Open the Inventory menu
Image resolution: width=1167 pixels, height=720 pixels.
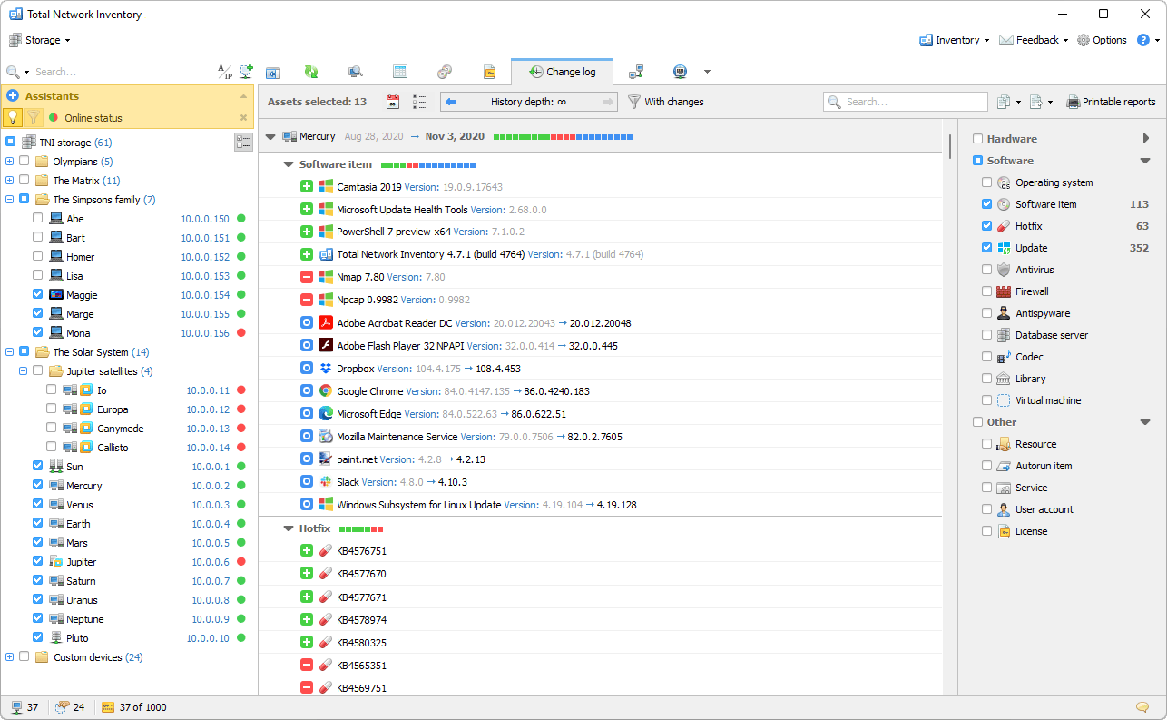954,40
